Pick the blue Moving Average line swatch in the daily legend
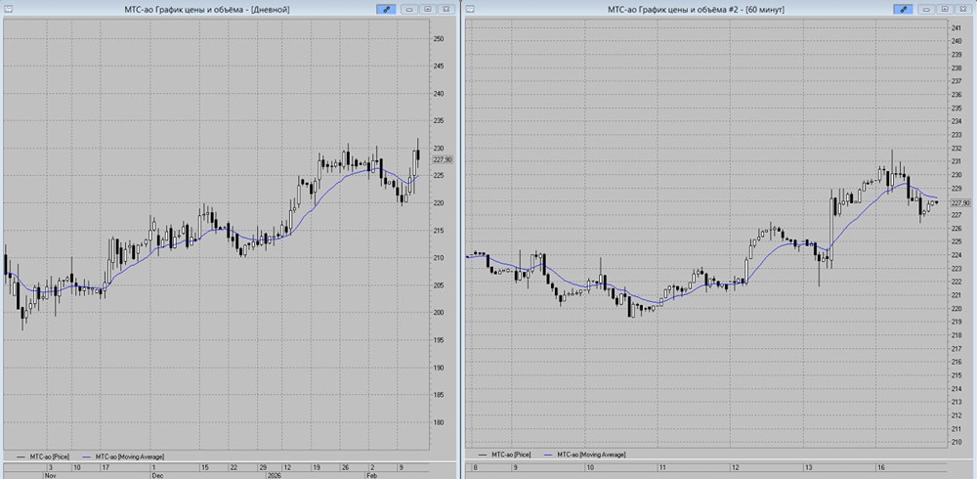Image resolution: width=977 pixels, height=479 pixels. [86, 457]
